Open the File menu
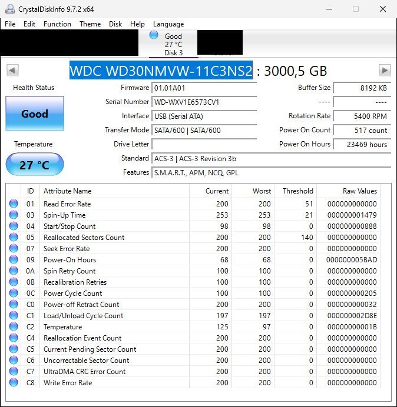The image size is (397, 407). click(x=10, y=24)
